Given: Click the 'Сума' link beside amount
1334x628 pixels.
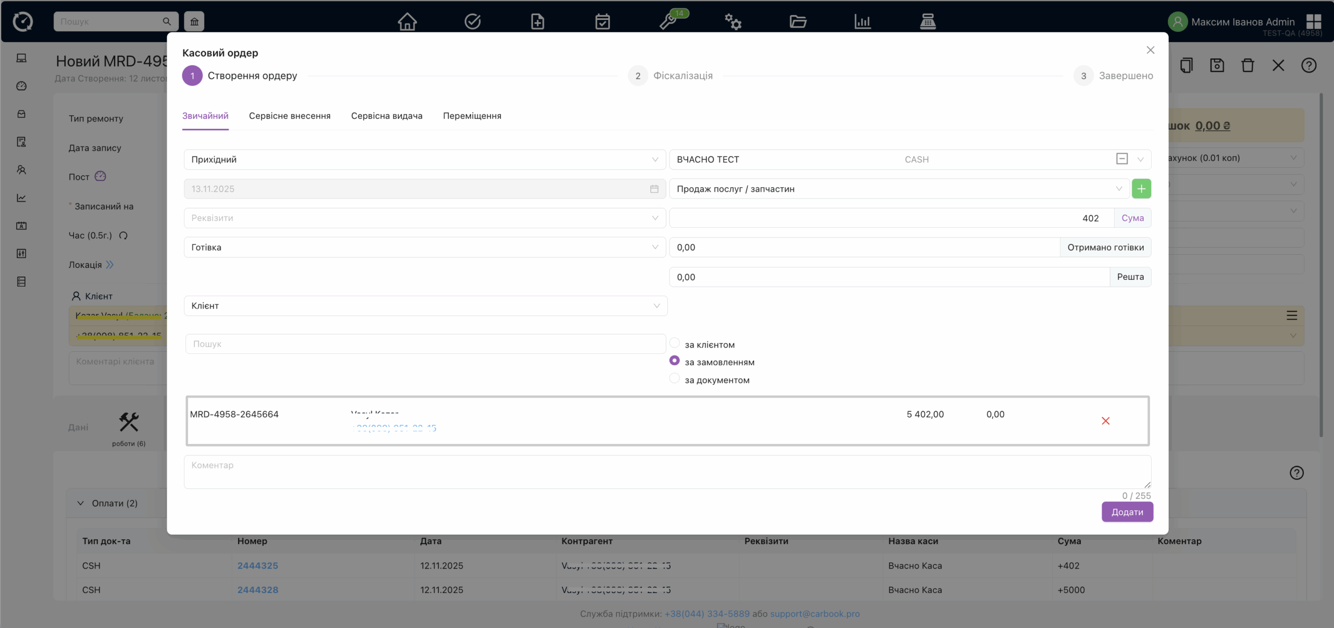Looking at the screenshot, I should pos(1132,218).
